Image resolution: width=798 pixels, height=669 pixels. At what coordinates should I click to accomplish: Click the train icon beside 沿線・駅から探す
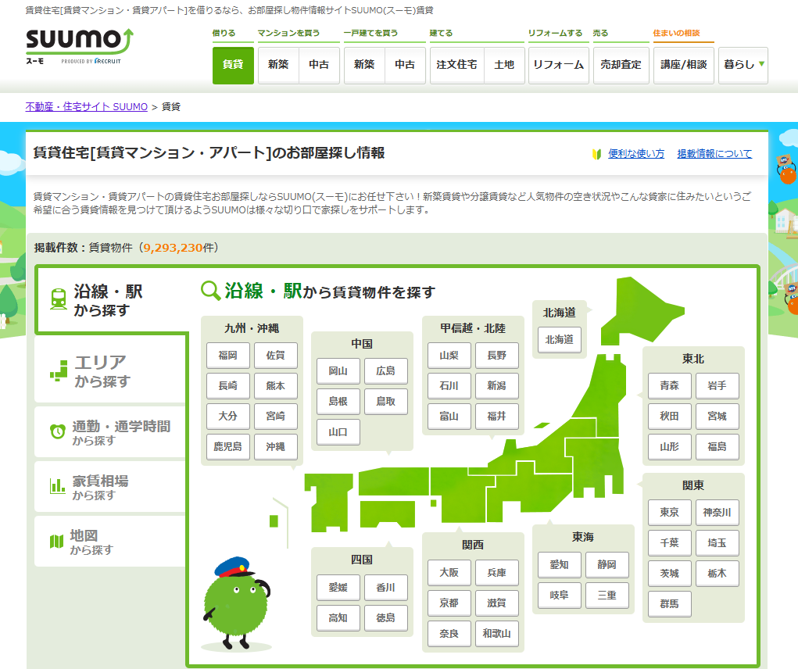(x=59, y=299)
